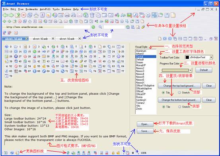The width and height of the screenshot is (220, 156).
Task: Click the Change the bottom background button
Action: [x=179, y=100]
